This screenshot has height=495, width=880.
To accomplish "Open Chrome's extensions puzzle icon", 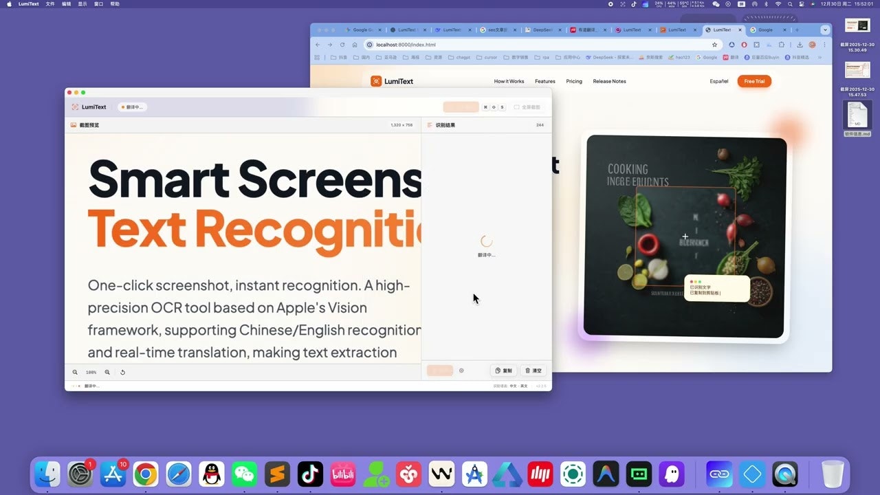I will 781,45.
